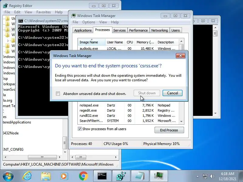This screenshot has height=182, width=243.
Task: Switch to Task Manager taskbar button
Action: coord(159,176)
